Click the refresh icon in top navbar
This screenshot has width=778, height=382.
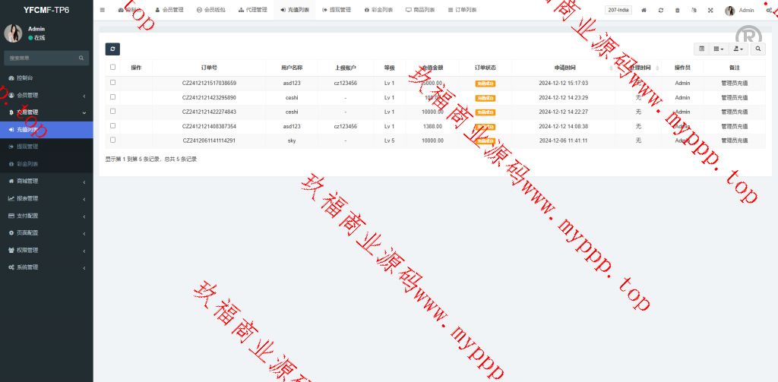(661, 10)
